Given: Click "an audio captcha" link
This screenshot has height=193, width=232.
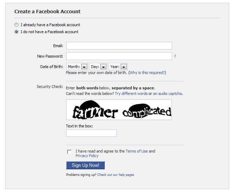Looking at the screenshot, I should pos(167,94).
